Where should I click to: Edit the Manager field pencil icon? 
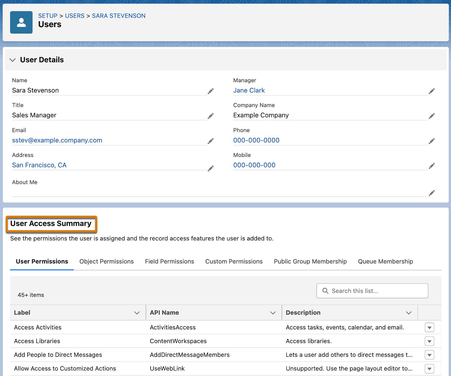point(432,91)
